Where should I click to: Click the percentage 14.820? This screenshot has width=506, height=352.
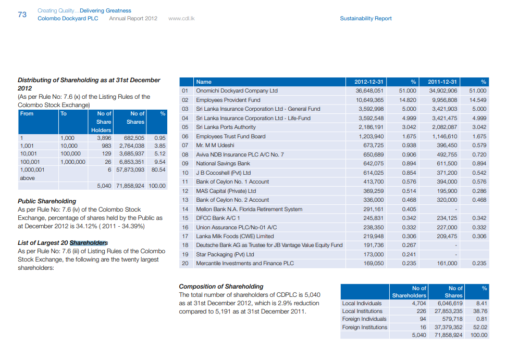(408, 100)
